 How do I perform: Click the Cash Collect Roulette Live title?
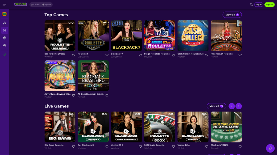coord(191,54)
